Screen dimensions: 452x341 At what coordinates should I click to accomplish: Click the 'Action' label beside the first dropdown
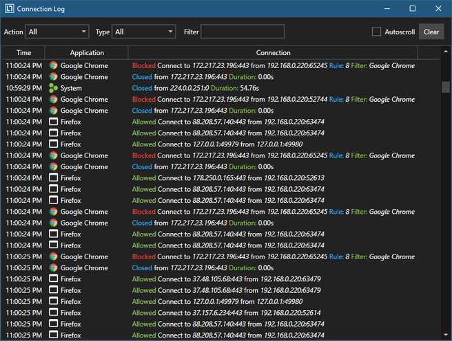[x=13, y=32]
